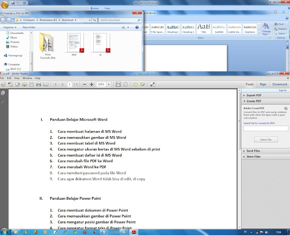
Task: Apply the Heading 1 style in Word
Action: [173, 29]
